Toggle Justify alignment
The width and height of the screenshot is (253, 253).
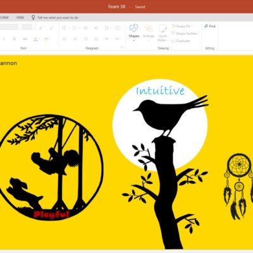(96, 39)
